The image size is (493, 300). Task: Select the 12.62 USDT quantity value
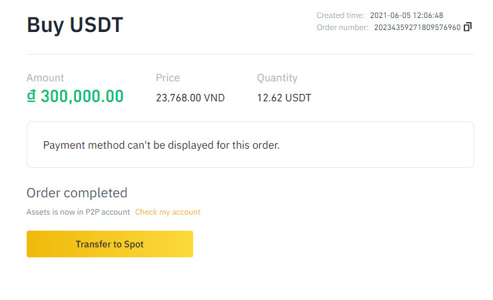[x=284, y=98]
